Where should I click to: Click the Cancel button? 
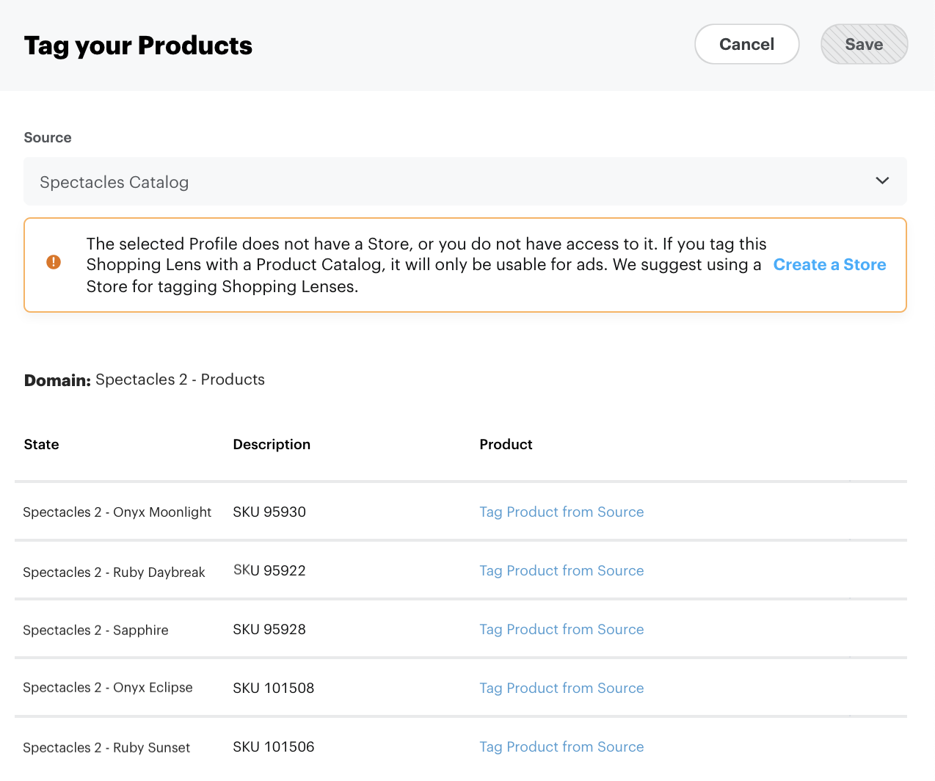746,44
